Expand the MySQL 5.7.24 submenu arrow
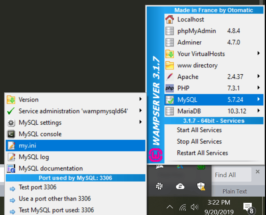266x215 pixels. point(259,99)
